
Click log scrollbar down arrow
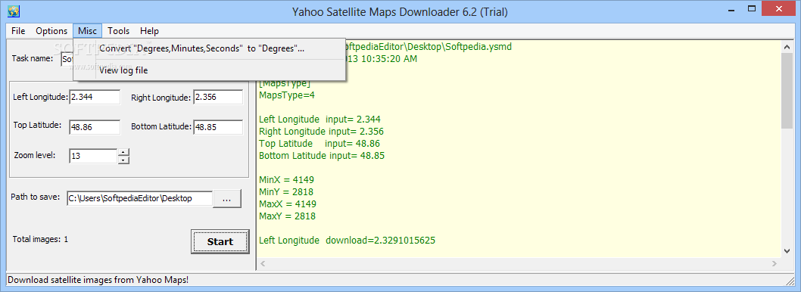coord(787,250)
